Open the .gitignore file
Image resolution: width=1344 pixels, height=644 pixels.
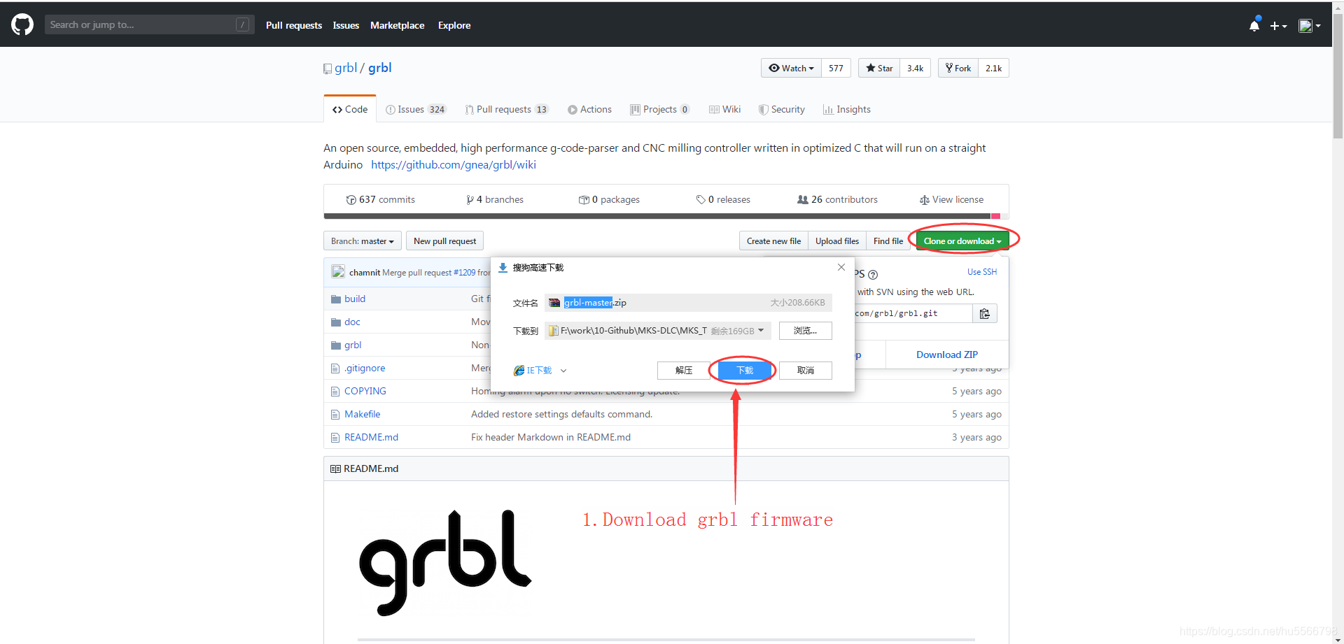(365, 368)
